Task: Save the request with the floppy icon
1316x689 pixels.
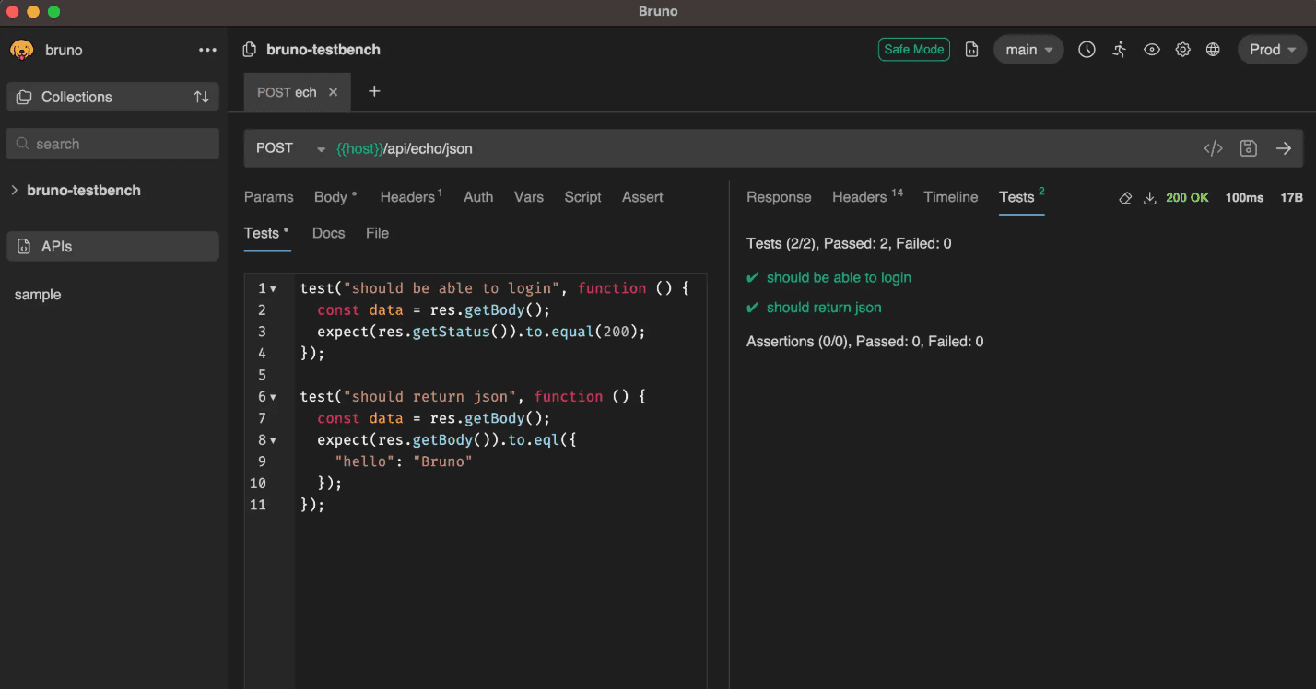Action: tap(1249, 148)
